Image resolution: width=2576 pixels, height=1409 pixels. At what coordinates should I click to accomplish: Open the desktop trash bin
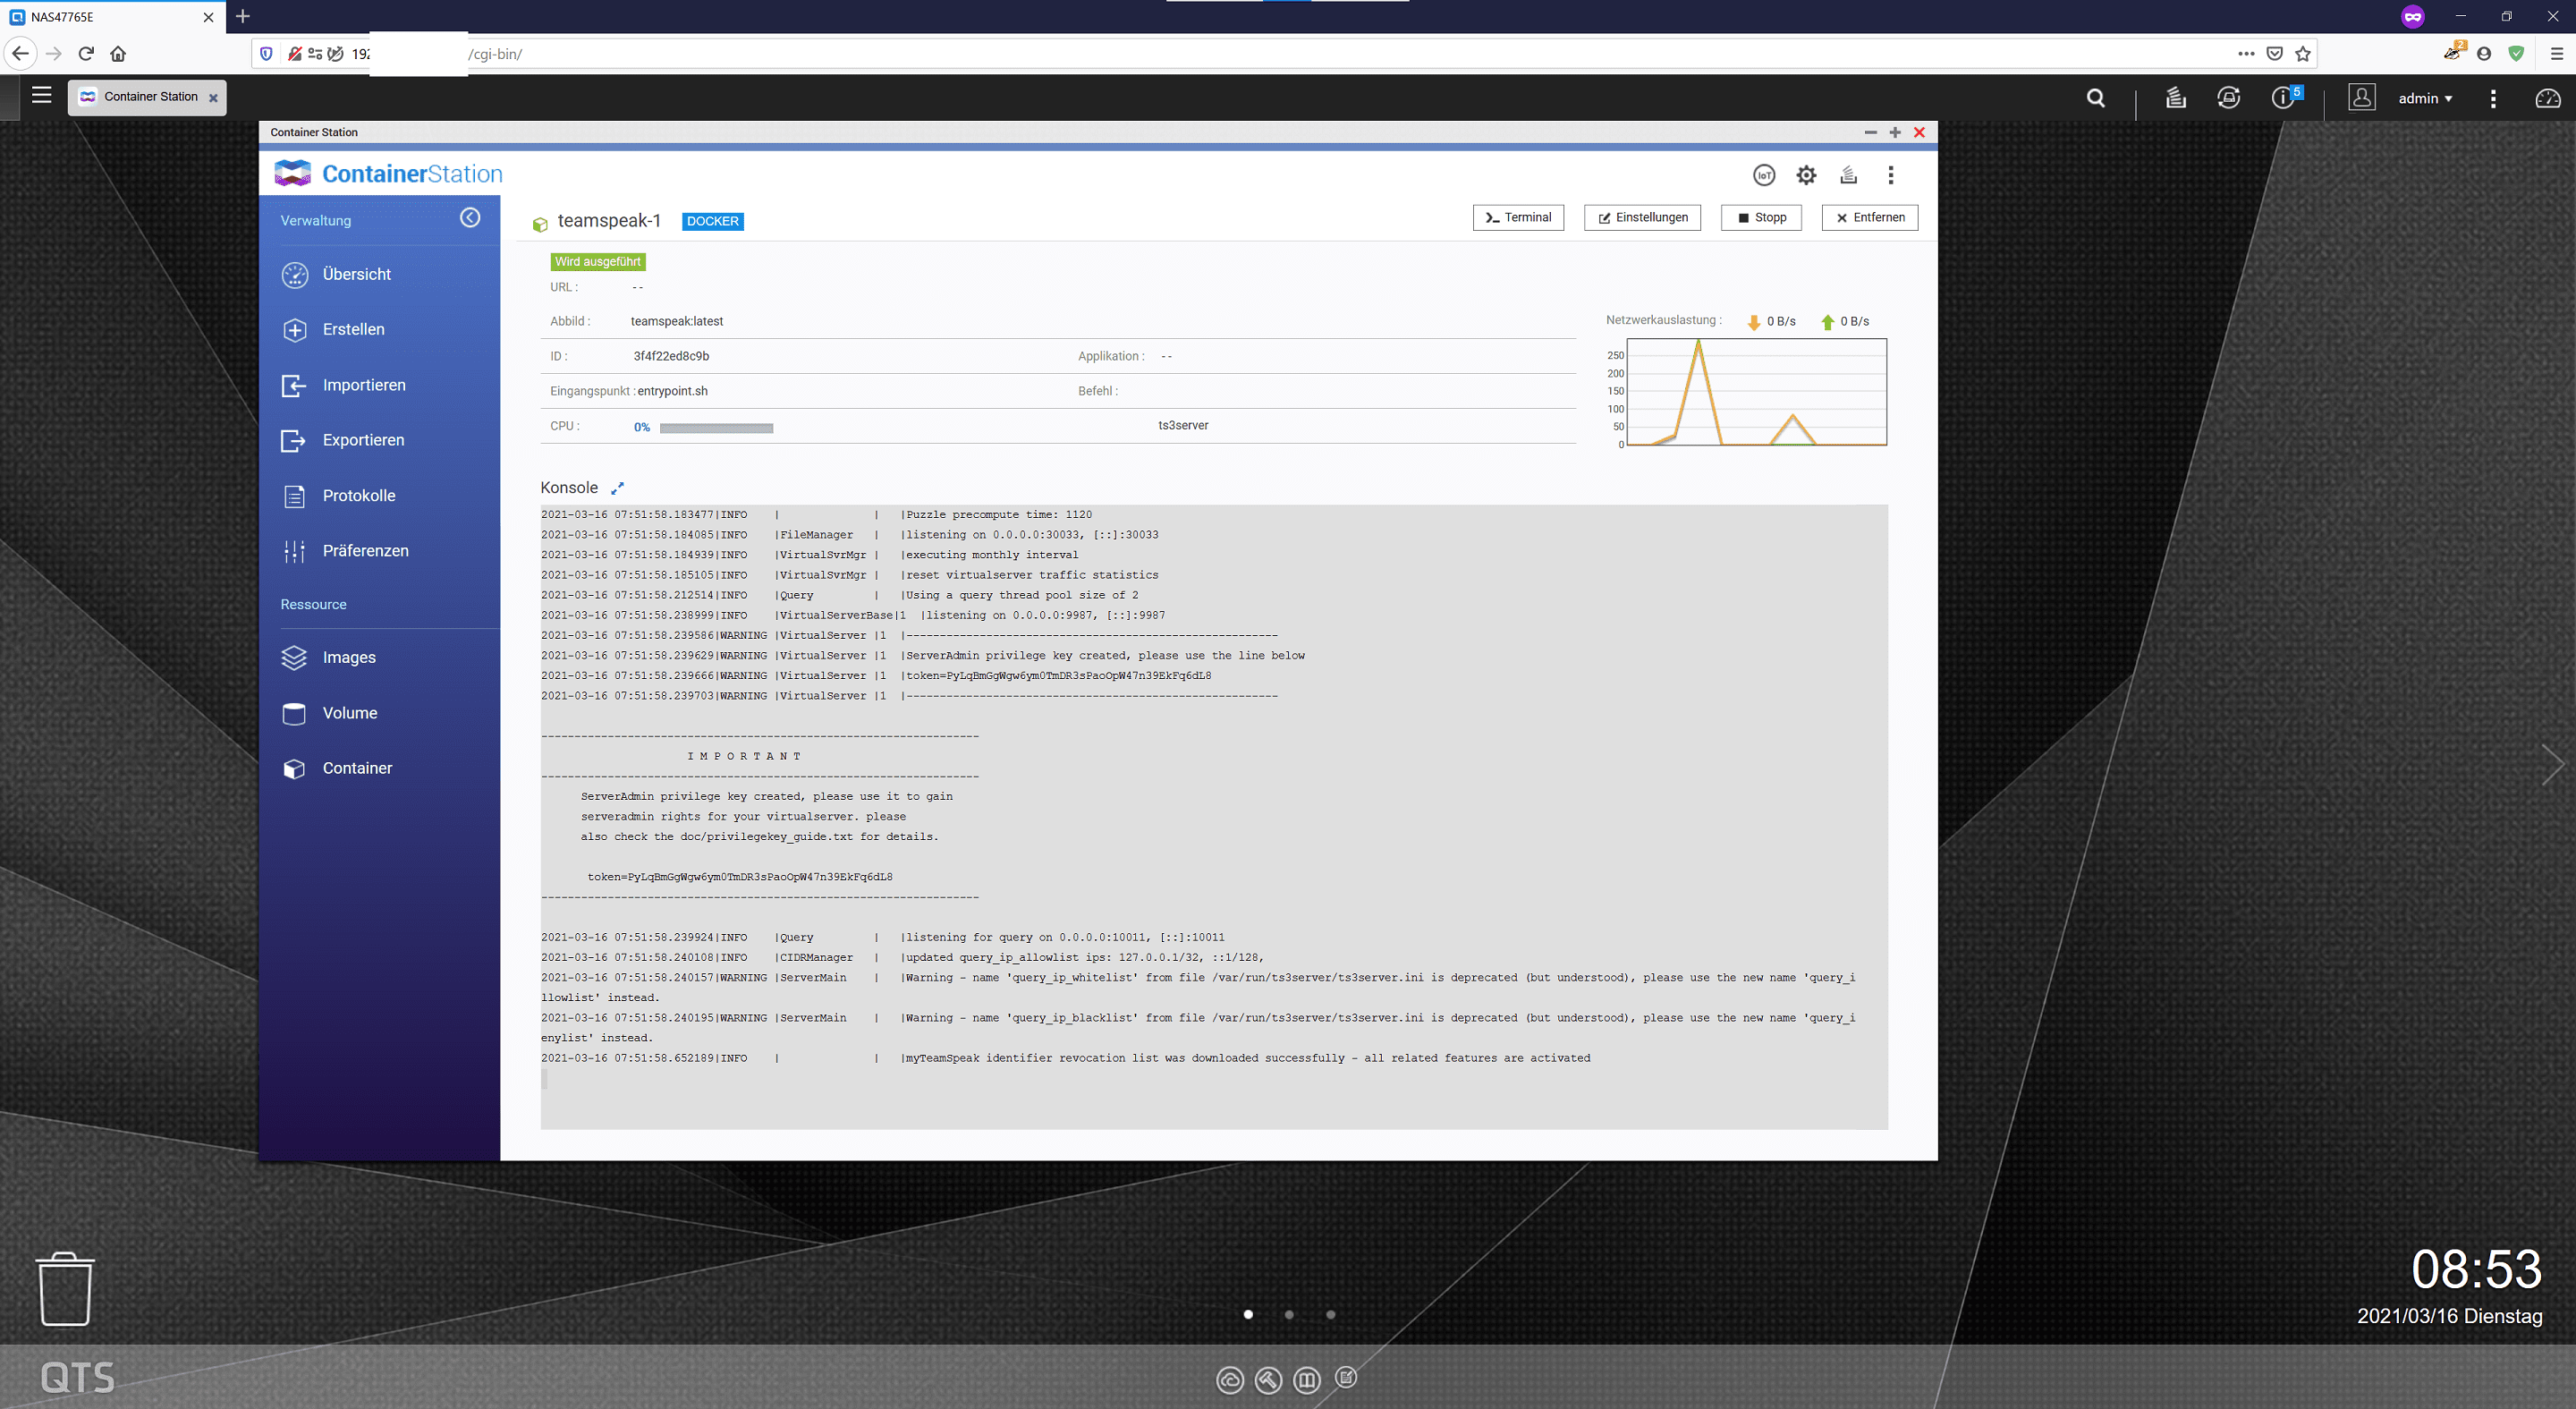[x=65, y=1289]
